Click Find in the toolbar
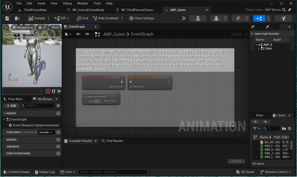 click(82, 18)
